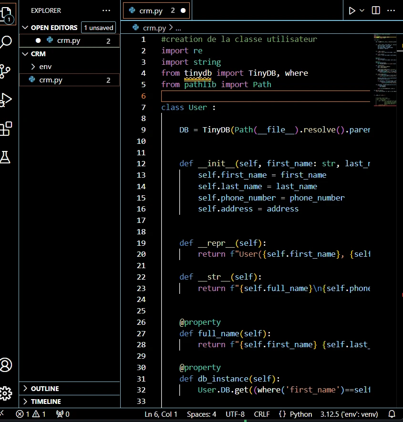The image size is (403, 422).
Task: Collapse the OPEN EDITORS section
Action: (53, 28)
